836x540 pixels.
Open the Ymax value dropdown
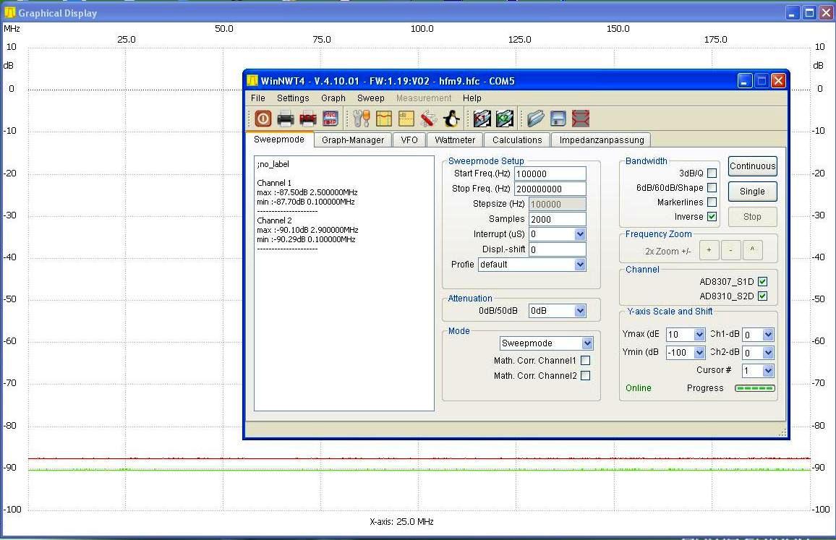coord(699,335)
